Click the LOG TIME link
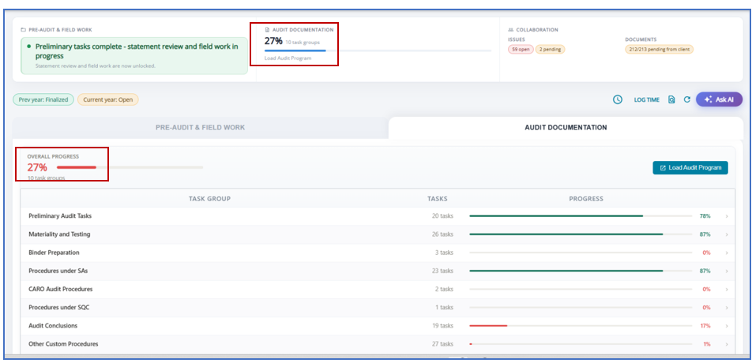 coord(646,99)
